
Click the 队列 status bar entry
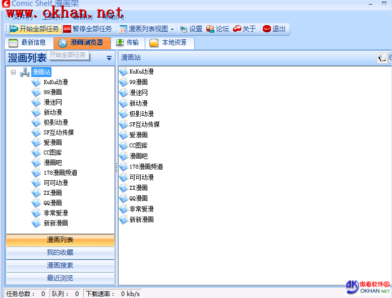coord(65,294)
